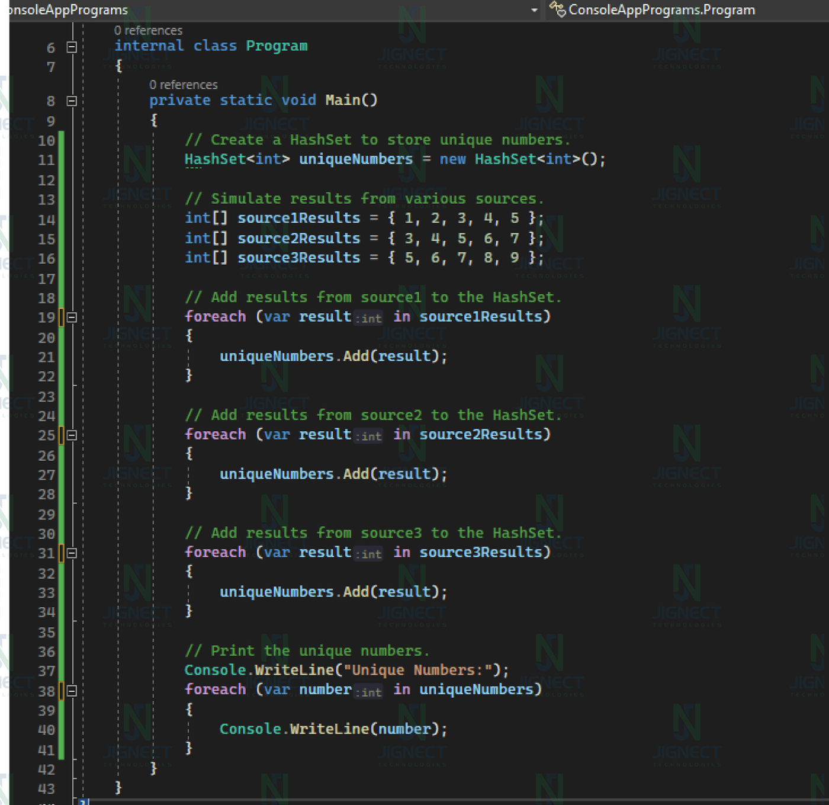This screenshot has width=829, height=805.
Task: Click the Main method name on line 8
Action: click(x=343, y=100)
